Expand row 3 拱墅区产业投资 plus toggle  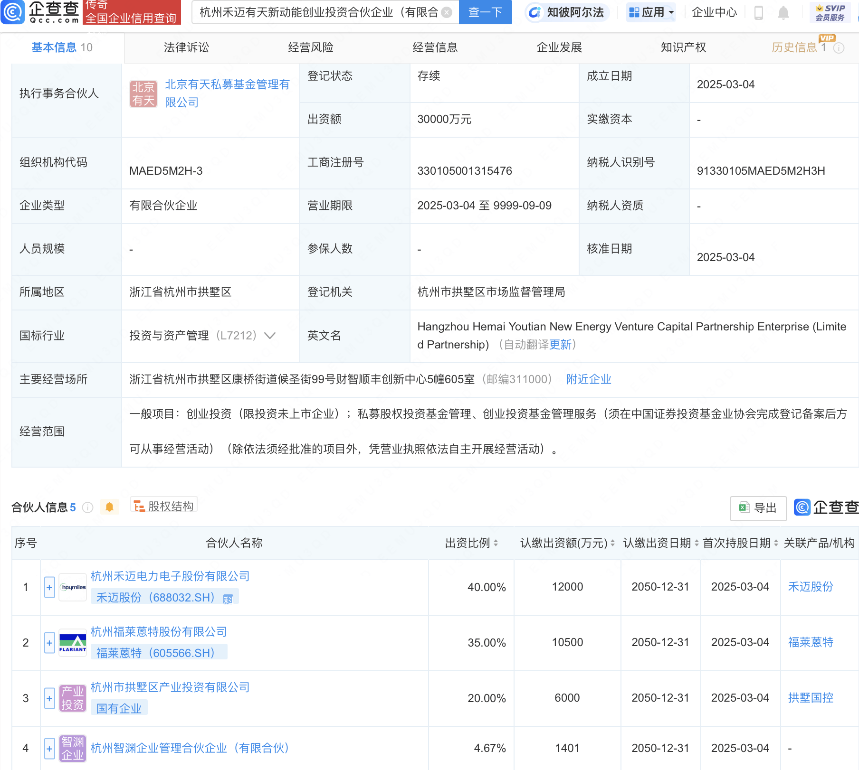[x=49, y=699]
